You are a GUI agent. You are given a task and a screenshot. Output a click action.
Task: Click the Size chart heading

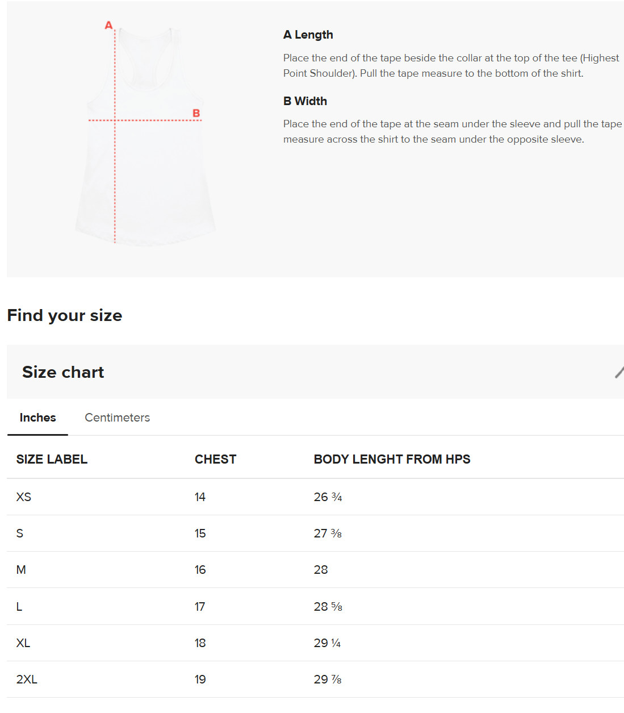(x=63, y=372)
